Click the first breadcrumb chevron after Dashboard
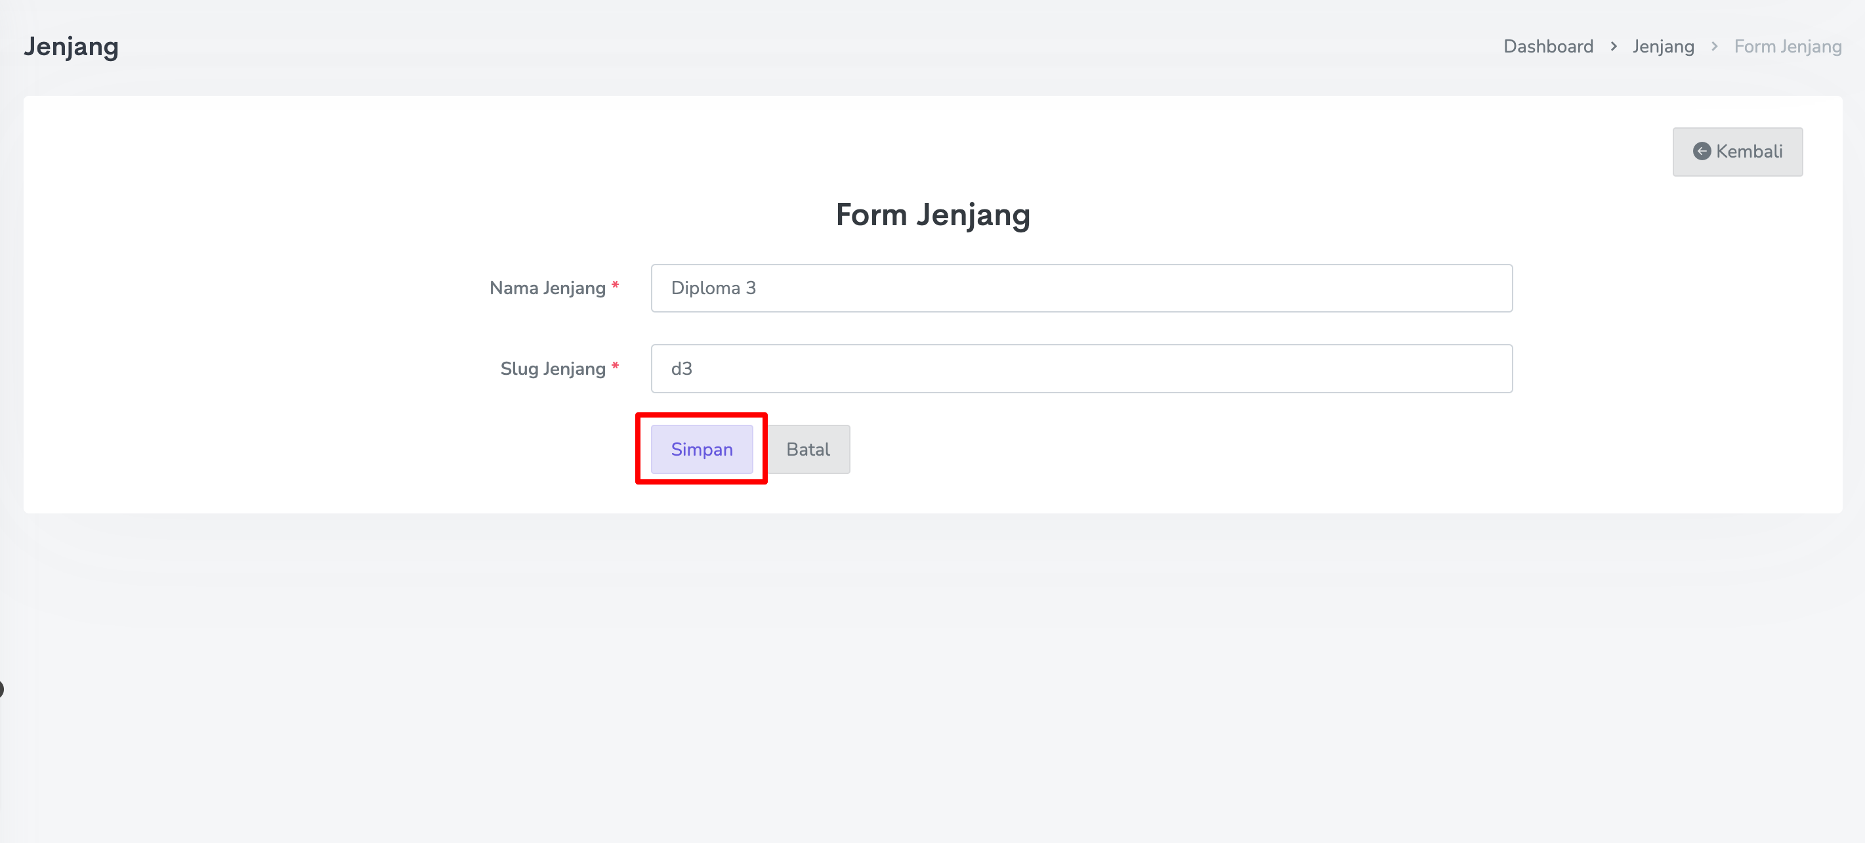 coord(1613,47)
